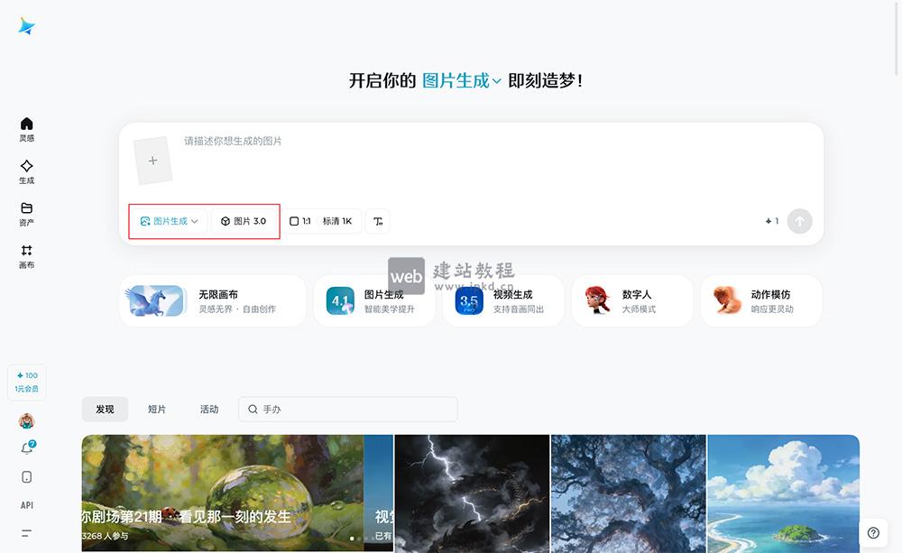902x553 pixels.
Task: Open the 图片生成 mode dropdown in the toolbar
Action: point(168,220)
